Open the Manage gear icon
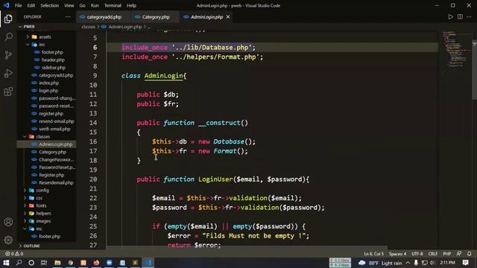477x268 pixels. coord(8,240)
